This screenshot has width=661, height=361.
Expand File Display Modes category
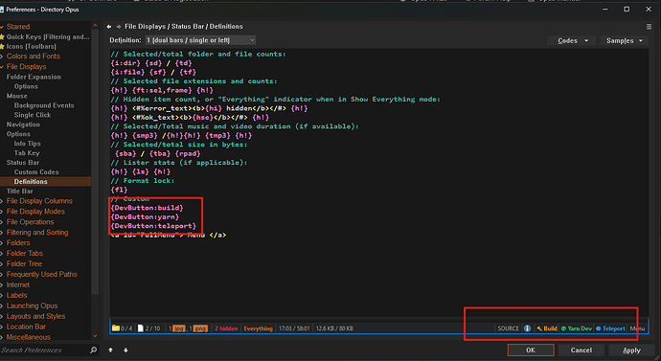tap(2, 212)
